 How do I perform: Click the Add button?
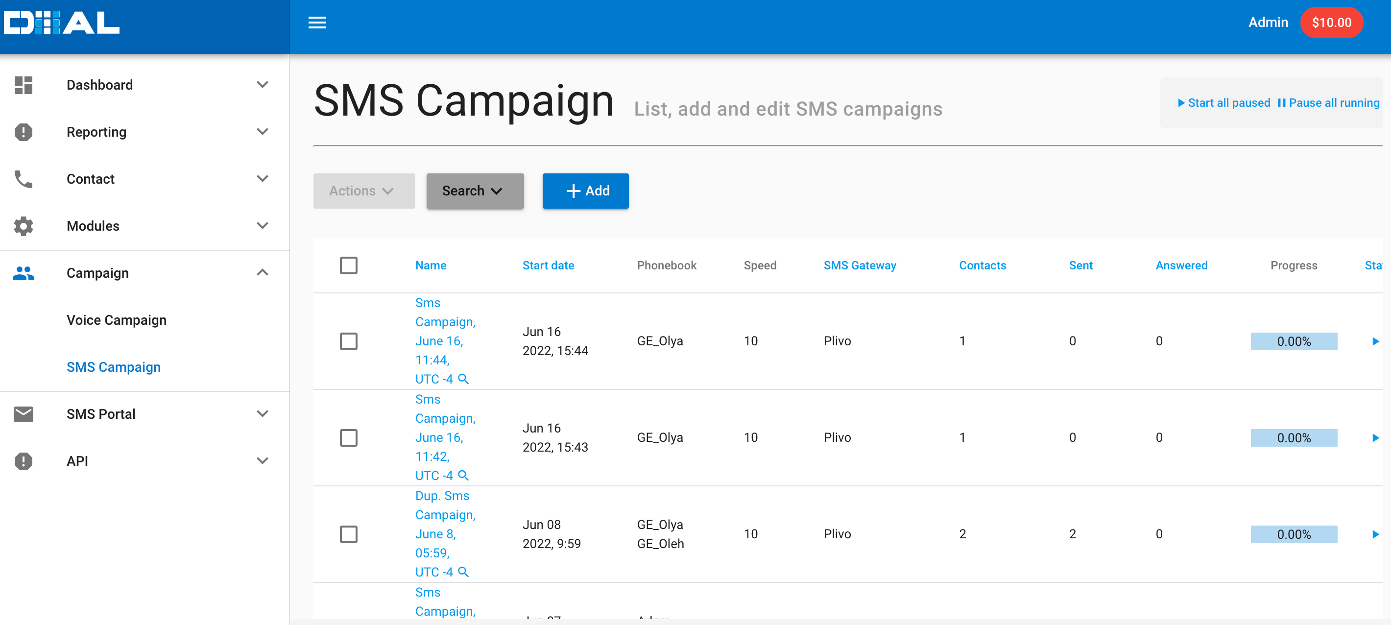click(x=585, y=191)
